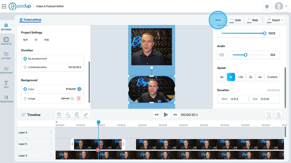Viewport: 291px width, 163px height.
Task: Click the layers stack timeline tool icon
Action: 59,115
